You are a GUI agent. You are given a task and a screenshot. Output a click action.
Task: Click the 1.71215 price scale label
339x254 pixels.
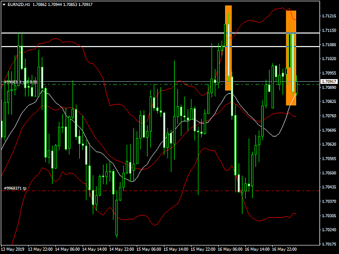pyautogui.click(x=329, y=16)
